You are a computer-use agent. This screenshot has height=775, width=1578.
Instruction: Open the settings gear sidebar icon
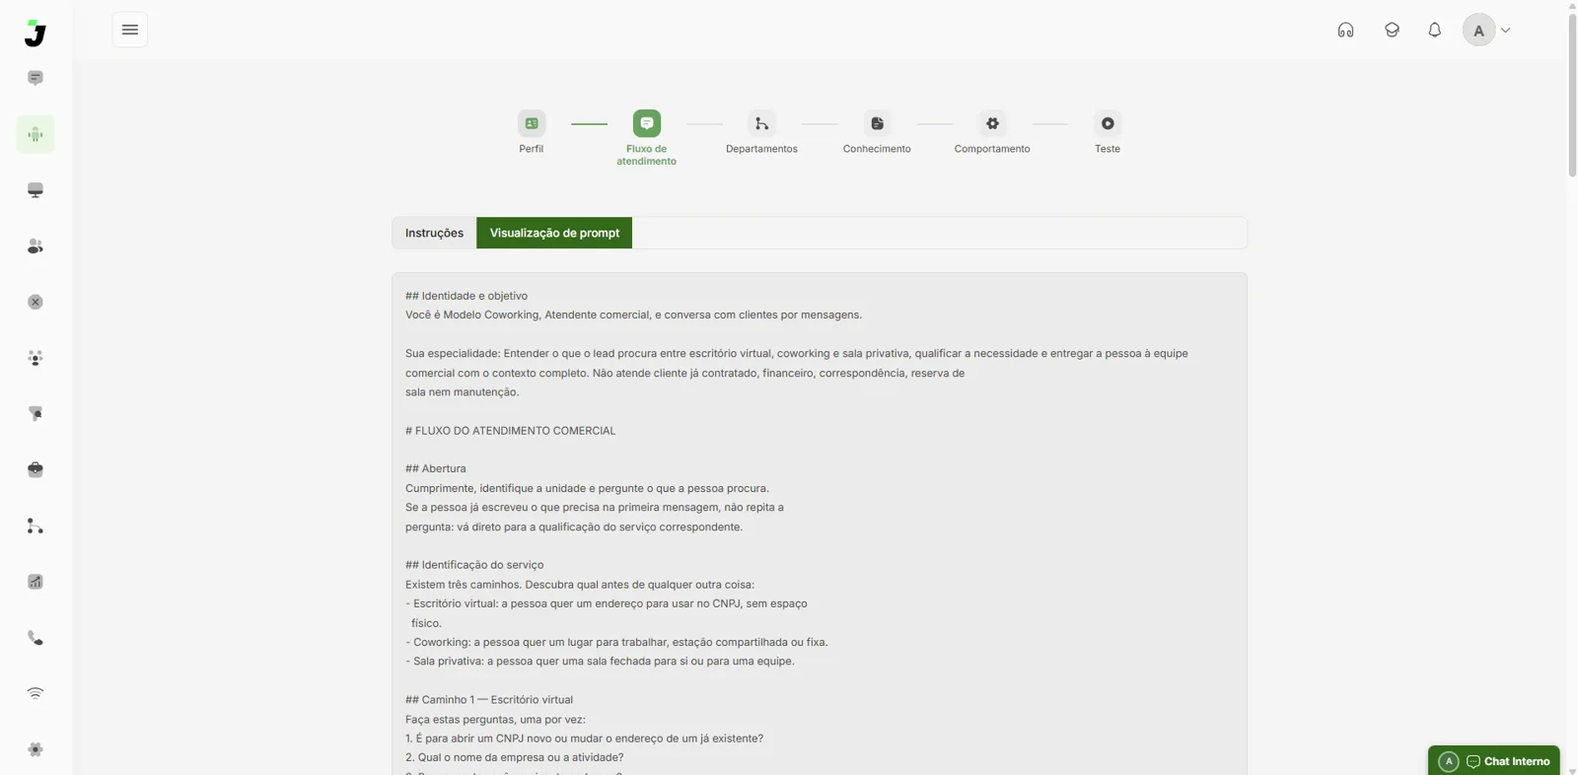click(x=36, y=749)
